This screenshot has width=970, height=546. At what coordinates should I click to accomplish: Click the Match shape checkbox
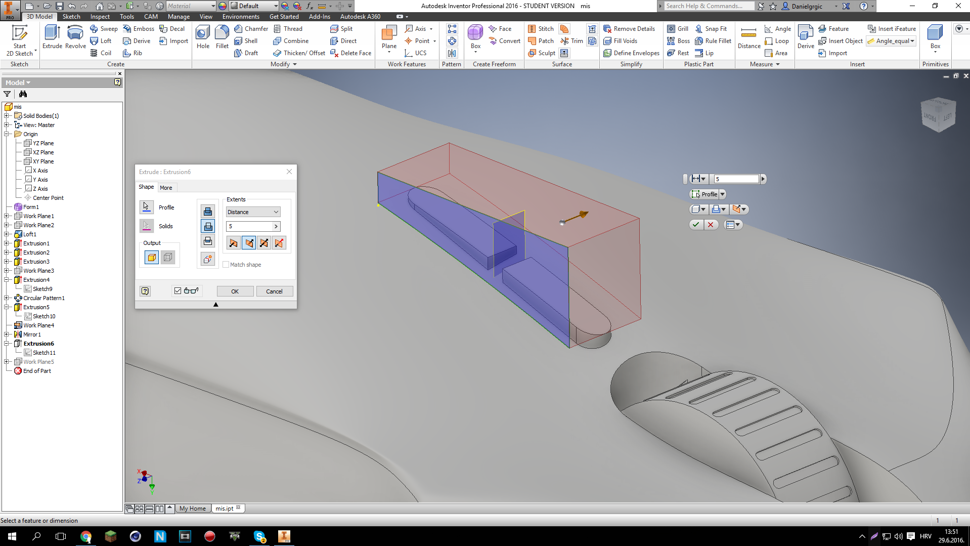(x=226, y=265)
